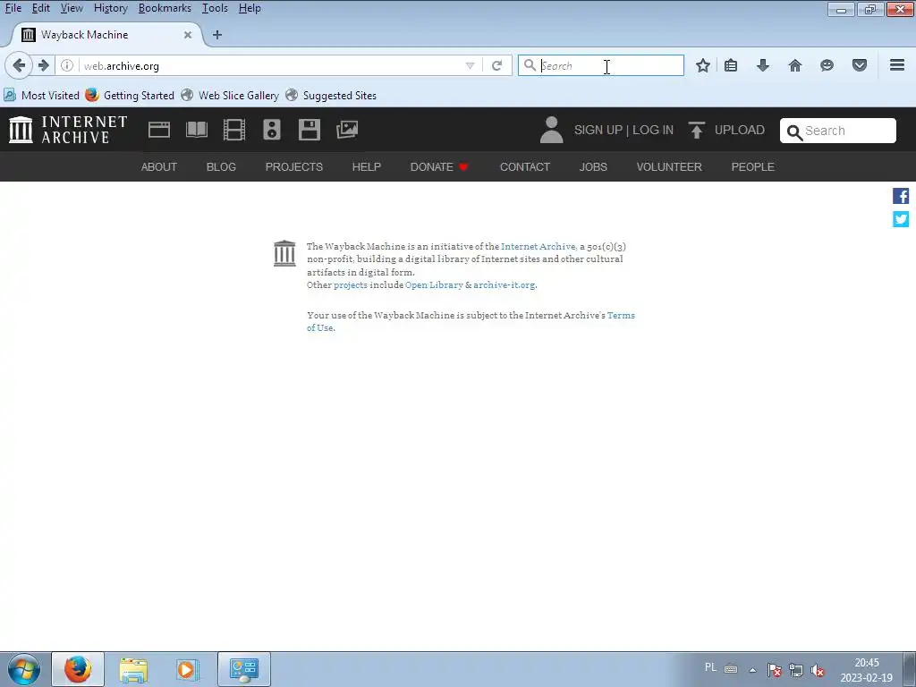The height and width of the screenshot is (687, 916).
Task: Close the Wayback Machine tab
Action: coord(188,35)
